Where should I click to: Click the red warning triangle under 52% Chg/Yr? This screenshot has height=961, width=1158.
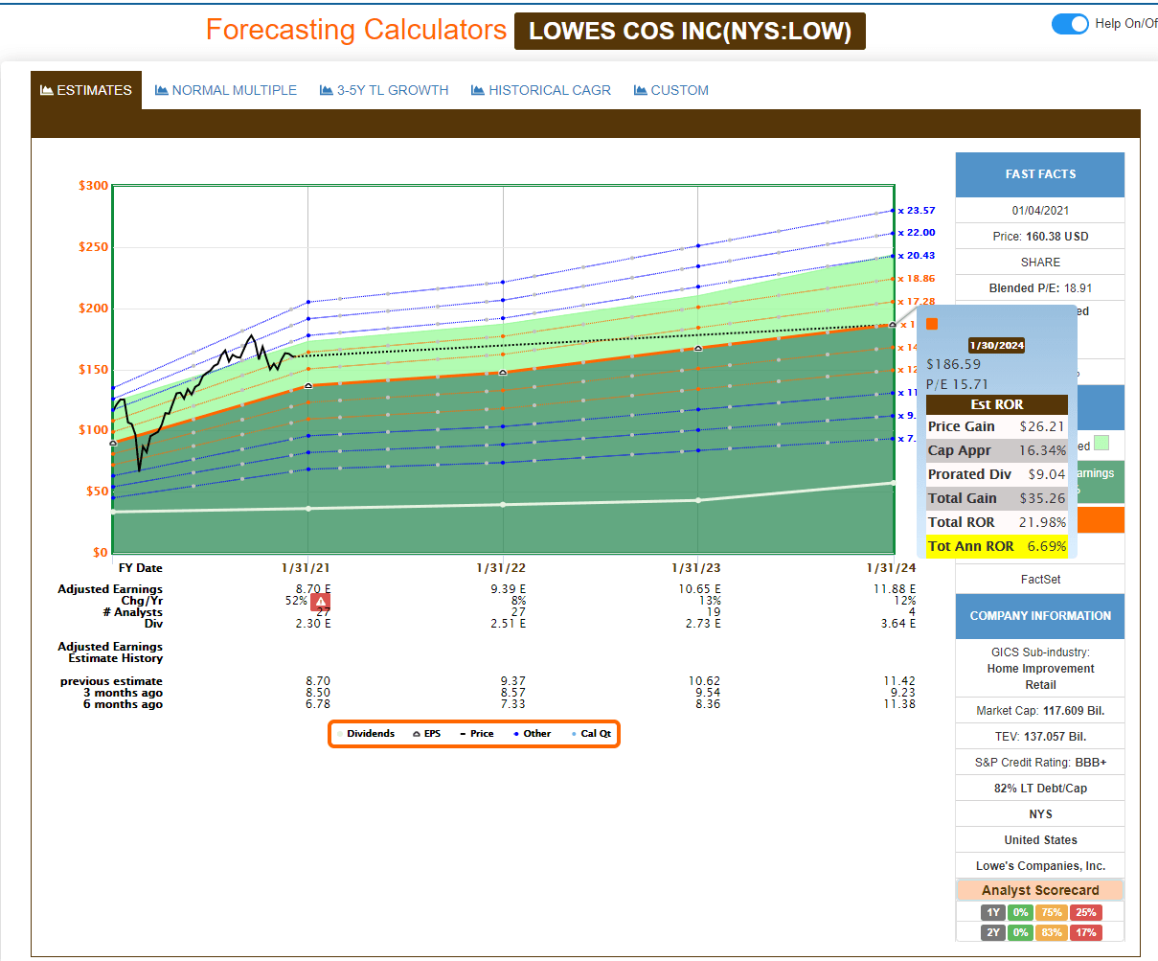pyautogui.click(x=320, y=600)
